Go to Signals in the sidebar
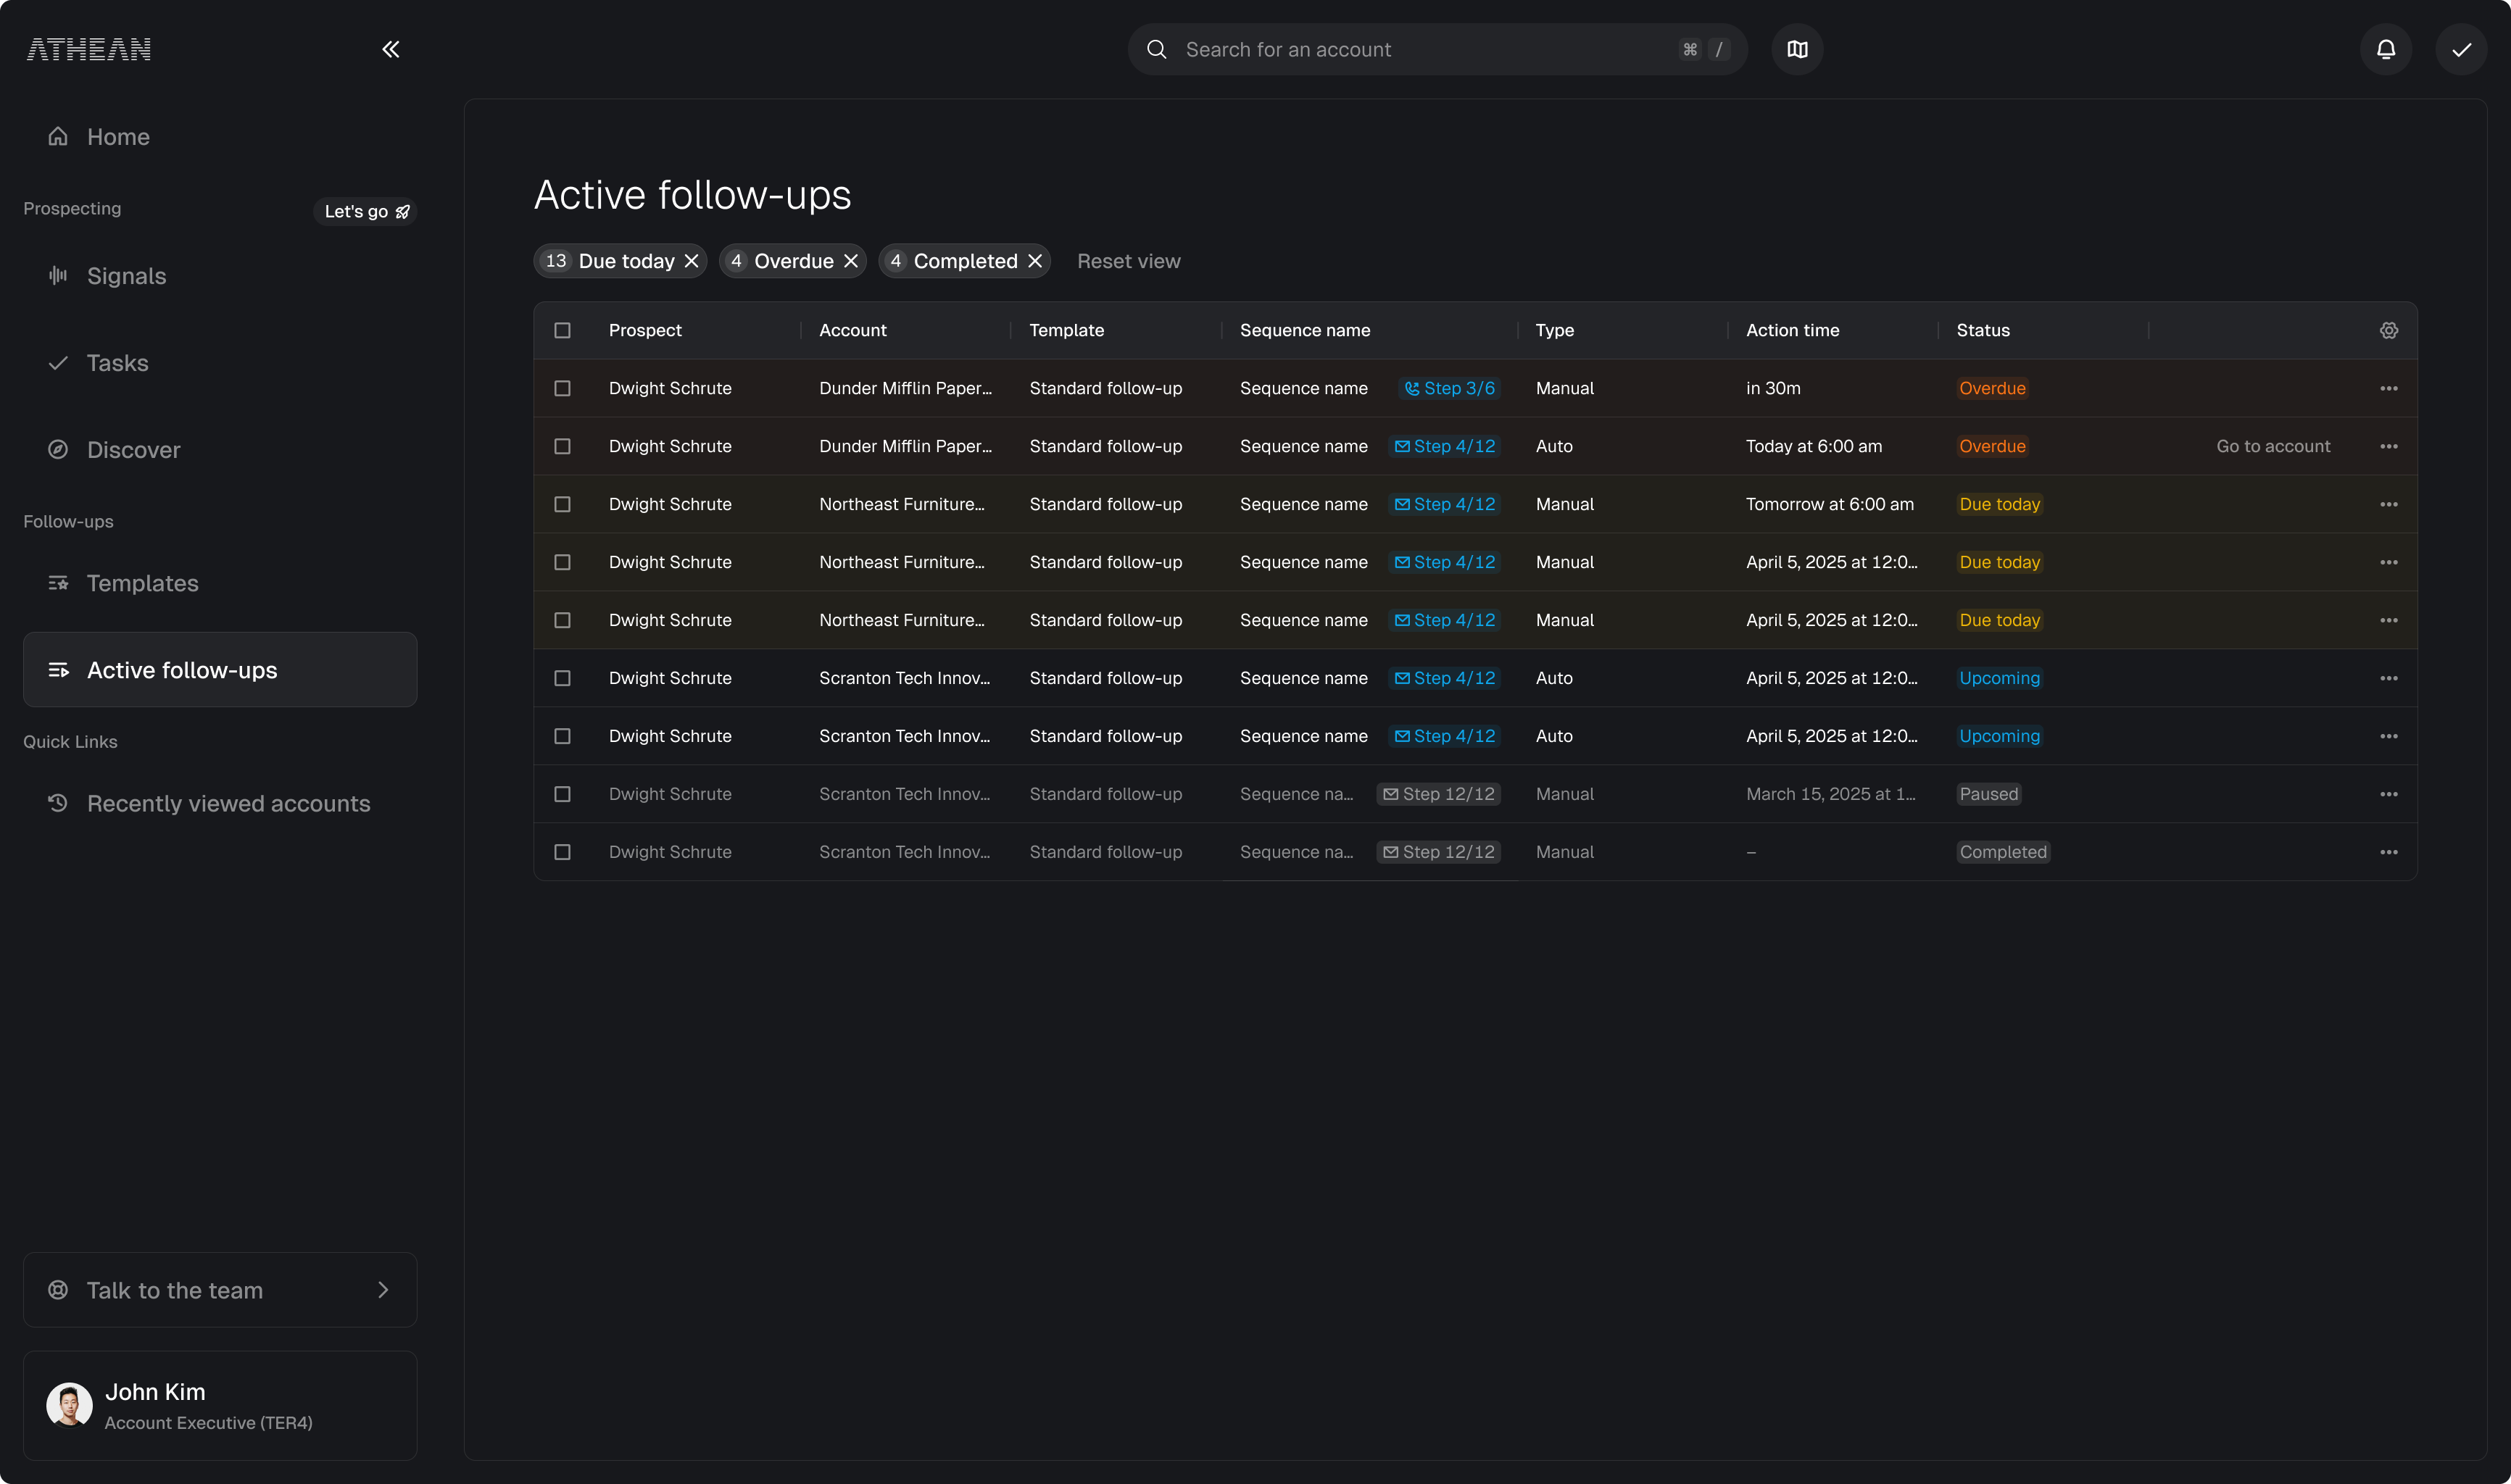The image size is (2511, 1484). coord(126,276)
